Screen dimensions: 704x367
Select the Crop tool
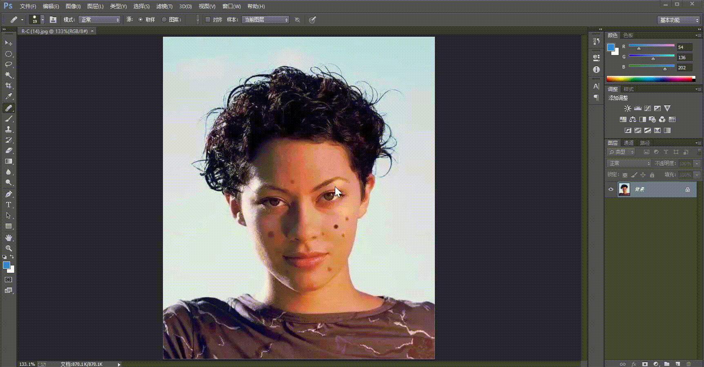point(8,86)
